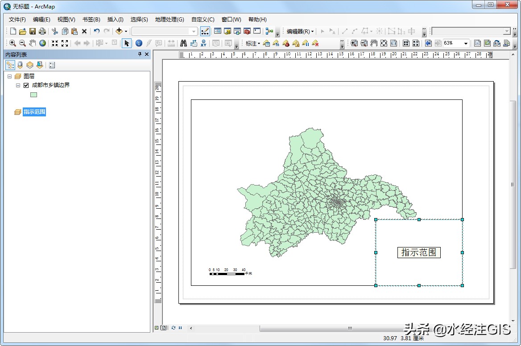The width and height of the screenshot is (521, 346).
Task: Uncheck the 成都市乡镇边界 layer visibility
Action: click(x=25, y=85)
